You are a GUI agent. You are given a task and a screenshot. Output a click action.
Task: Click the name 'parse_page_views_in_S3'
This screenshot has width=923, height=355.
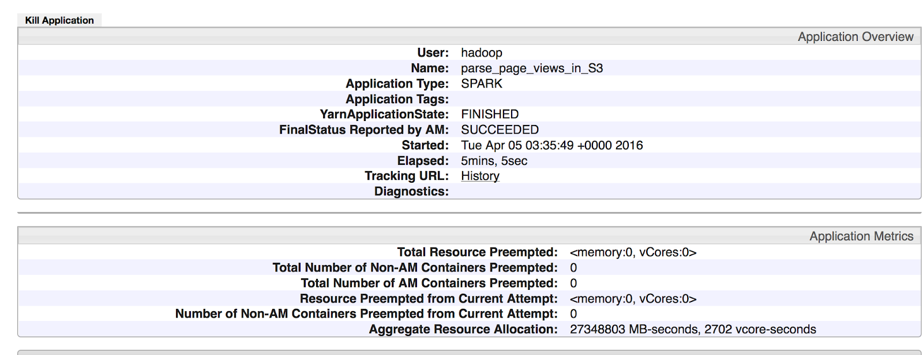coord(532,68)
